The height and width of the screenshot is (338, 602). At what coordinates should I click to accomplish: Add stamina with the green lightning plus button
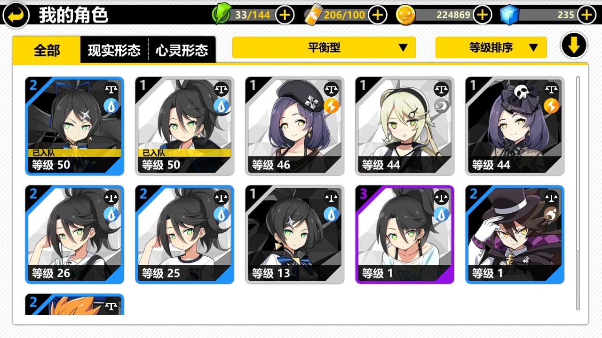[x=285, y=15]
